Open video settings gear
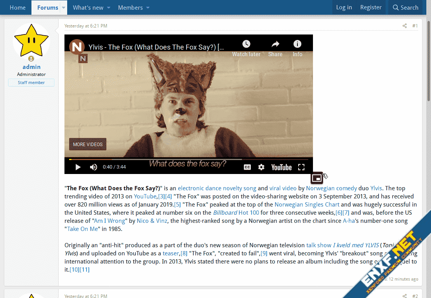The image size is (431, 298). pos(261,167)
